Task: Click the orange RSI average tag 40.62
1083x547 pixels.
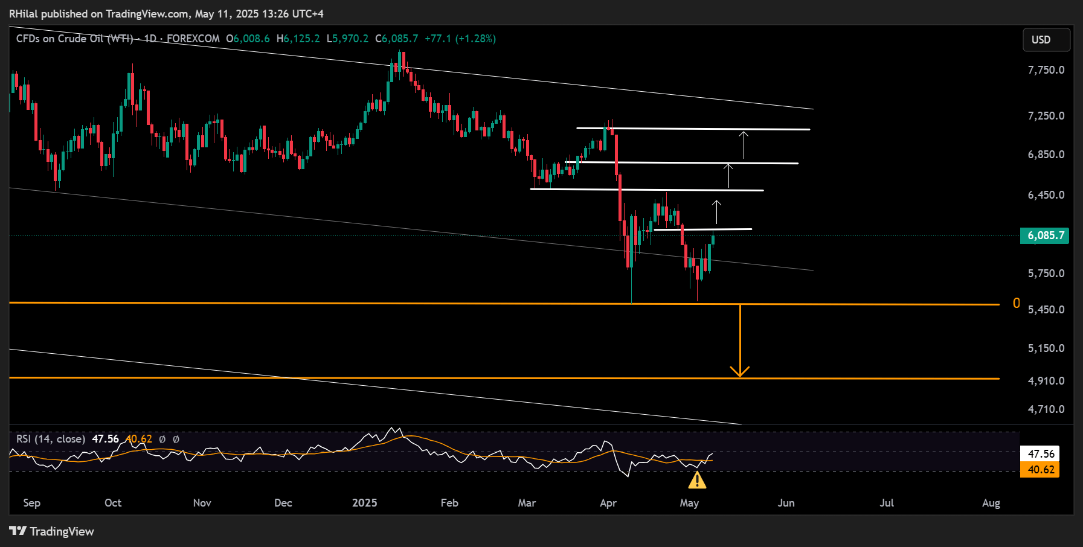Action: (1041, 470)
